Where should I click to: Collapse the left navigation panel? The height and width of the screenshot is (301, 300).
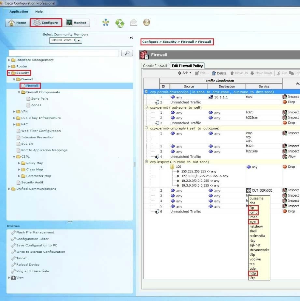[131, 38]
